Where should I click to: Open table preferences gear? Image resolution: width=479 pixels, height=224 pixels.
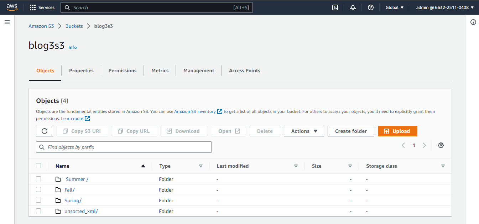click(441, 145)
